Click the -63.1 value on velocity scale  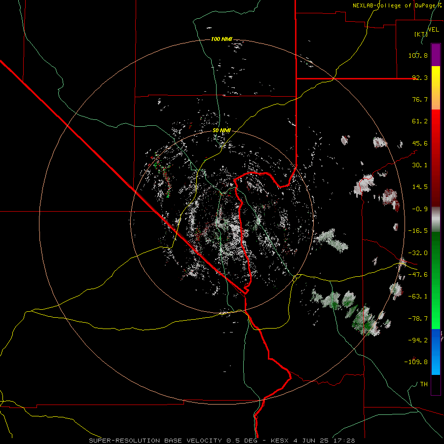point(418,296)
